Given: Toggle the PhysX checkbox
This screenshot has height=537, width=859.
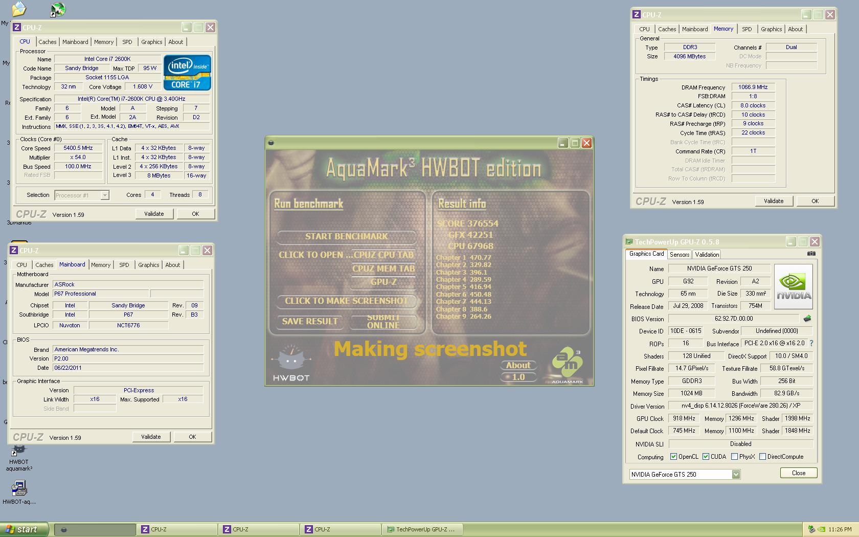Looking at the screenshot, I should 734,457.
